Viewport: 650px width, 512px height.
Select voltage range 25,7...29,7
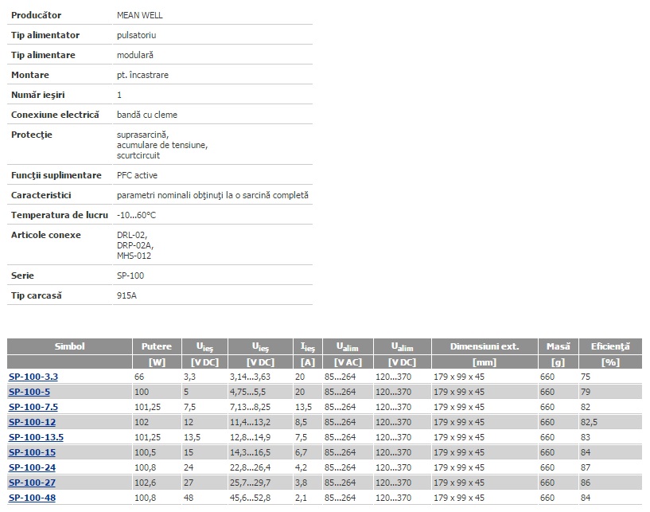pyautogui.click(x=250, y=483)
